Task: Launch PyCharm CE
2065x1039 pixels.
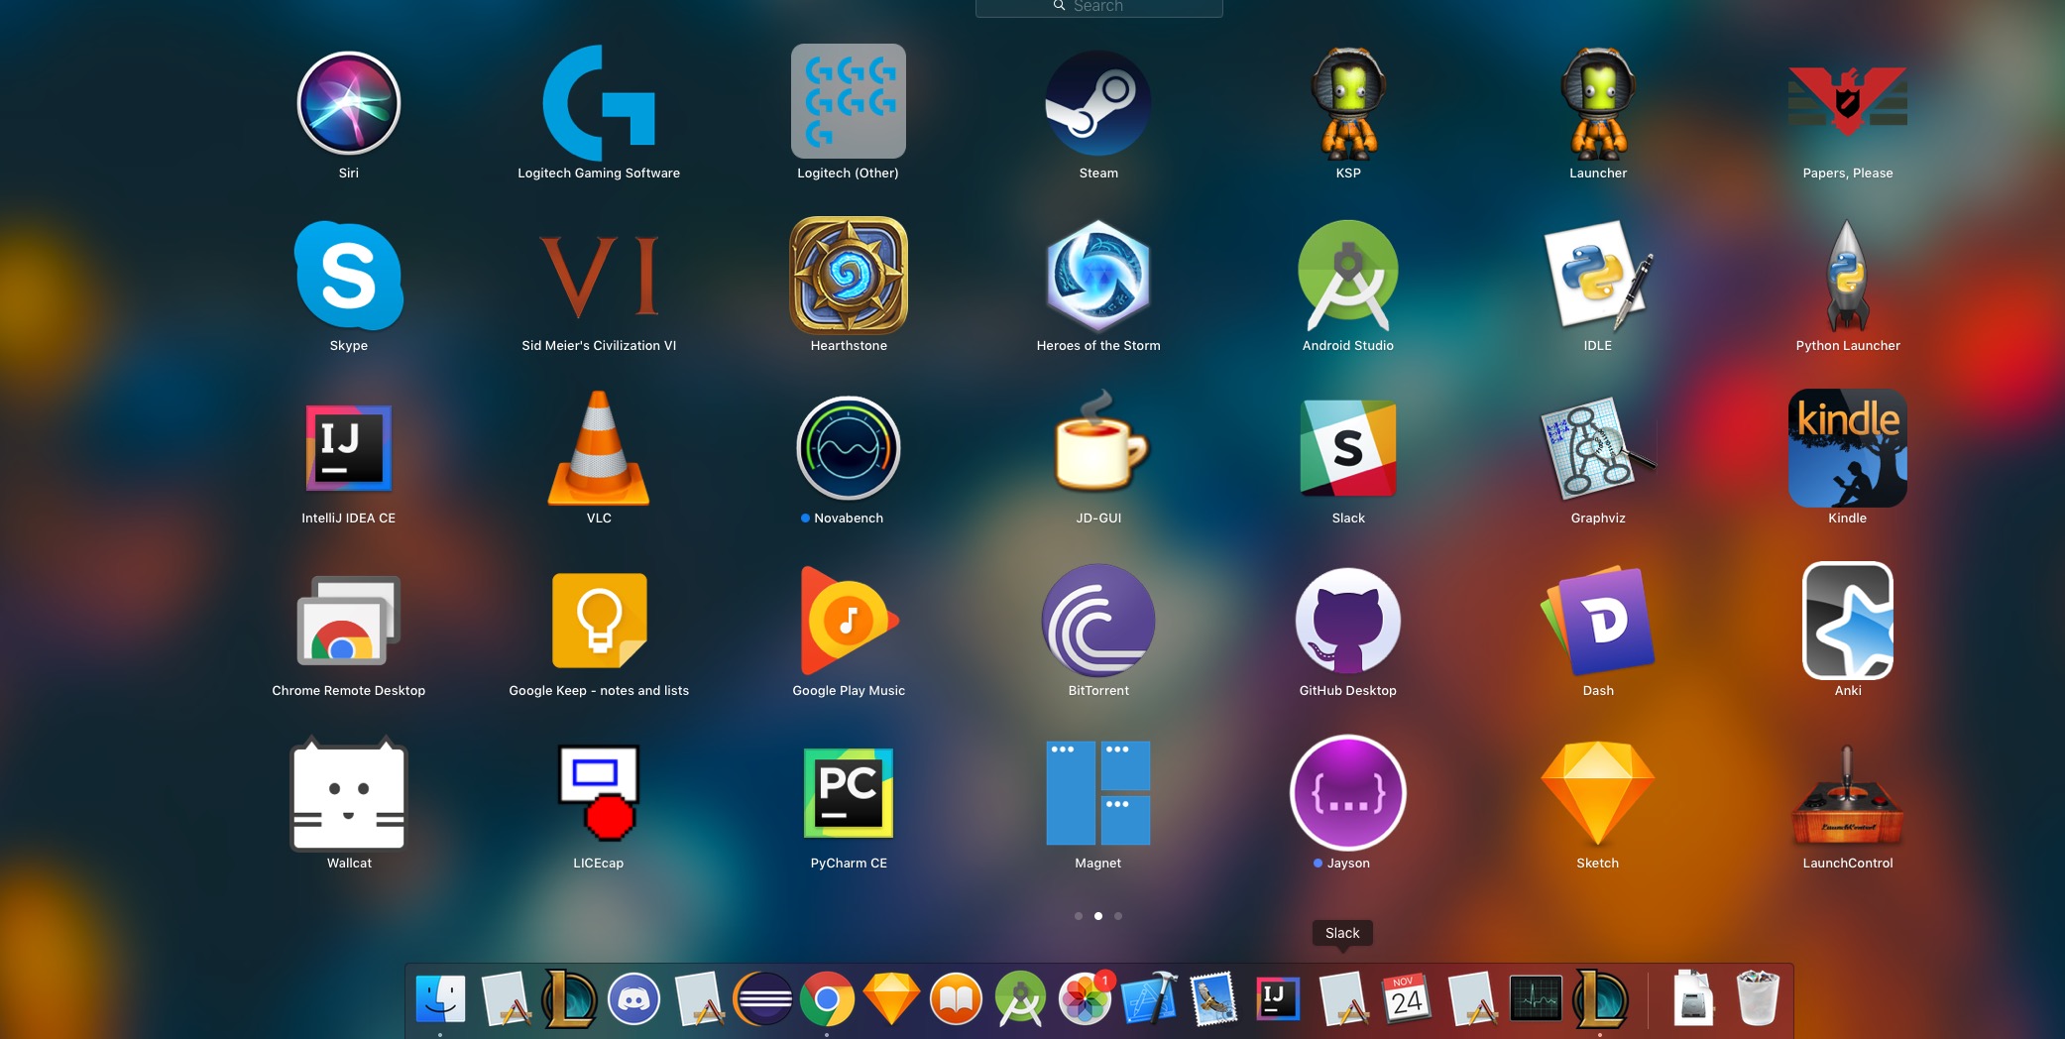Action: [848, 793]
